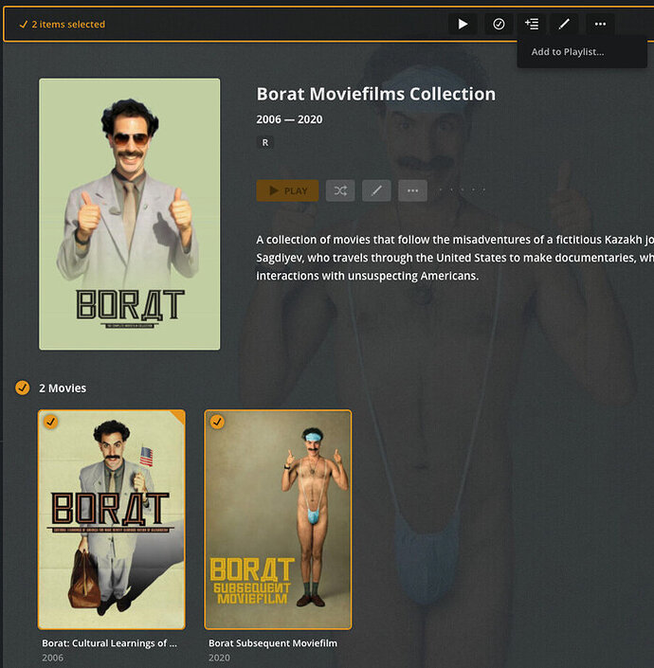Click the orange PLAY button for collection
Viewport: 654px width, 668px height.
click(287, 190)
